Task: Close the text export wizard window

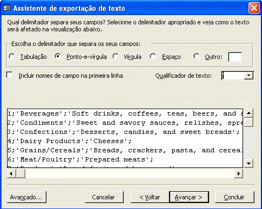Action: coord(254,8)
